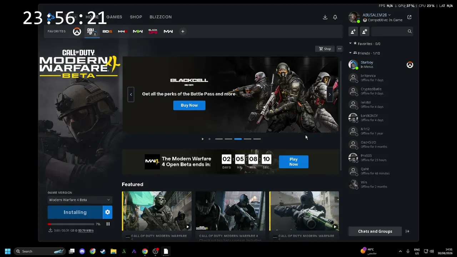Select friend Win in the list
Screen dimensions: 457x257
[381, 185]
